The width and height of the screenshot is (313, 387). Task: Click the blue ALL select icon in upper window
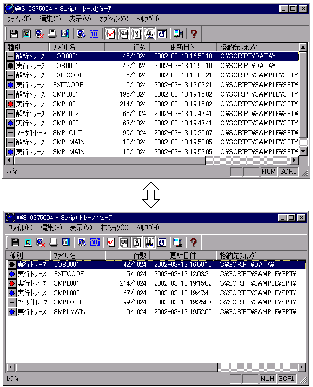[94, 34]
